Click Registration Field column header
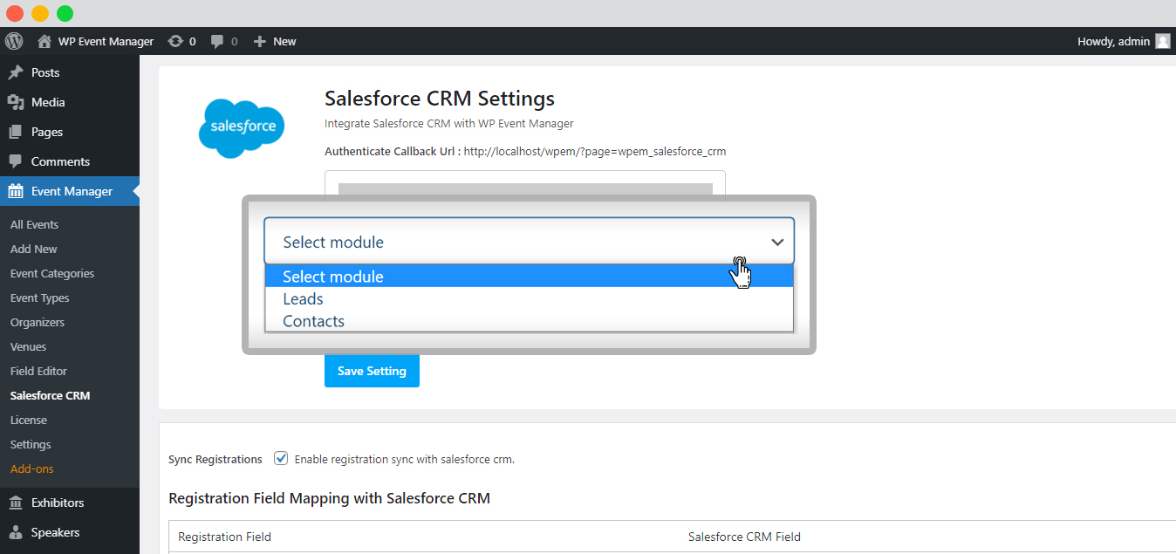The image size is (1176, 554). [x=224, y=537]
